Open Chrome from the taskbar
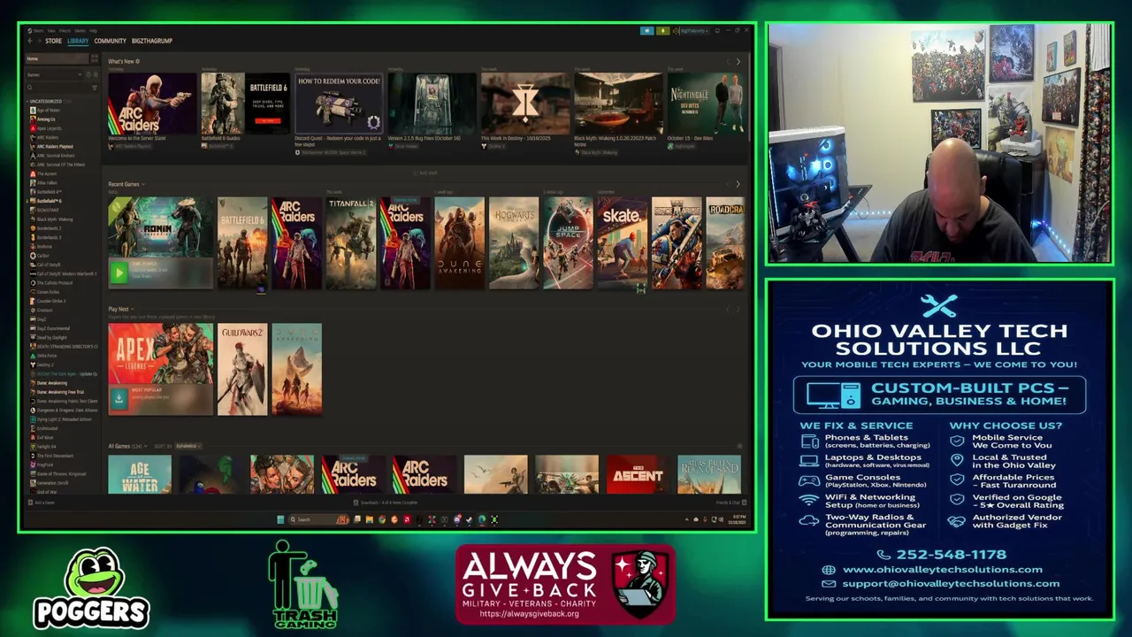The height and width of the screenshot is (637, 1132). pos(382,519)
